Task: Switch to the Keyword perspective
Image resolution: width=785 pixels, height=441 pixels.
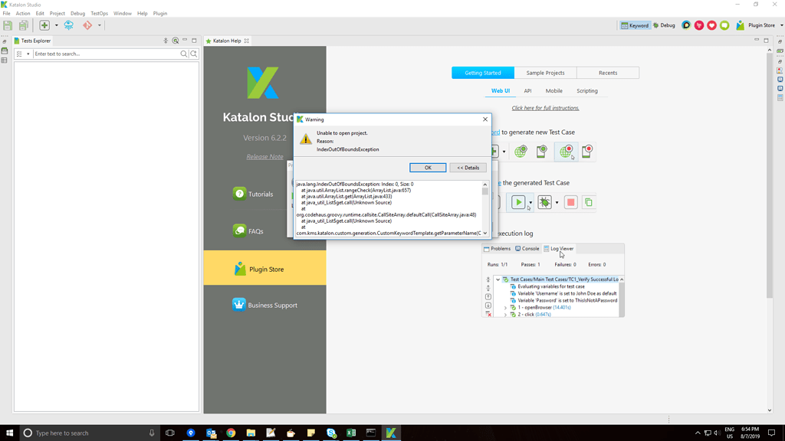Action: pyautogui.click(x=635, y=25)
